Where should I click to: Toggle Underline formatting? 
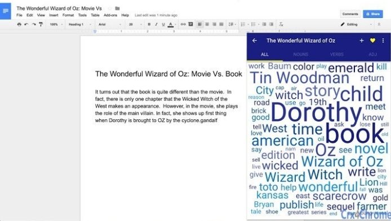pos(163,24)
